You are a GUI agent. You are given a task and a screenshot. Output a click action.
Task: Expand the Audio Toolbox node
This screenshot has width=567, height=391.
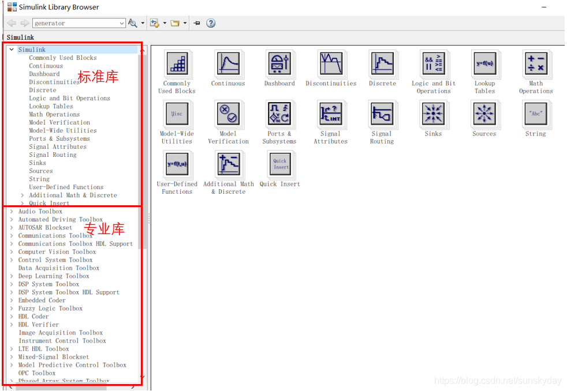tap(12, 211)
